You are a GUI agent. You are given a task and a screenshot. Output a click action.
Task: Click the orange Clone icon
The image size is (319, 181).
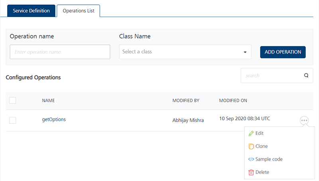(x=251, y=146)
